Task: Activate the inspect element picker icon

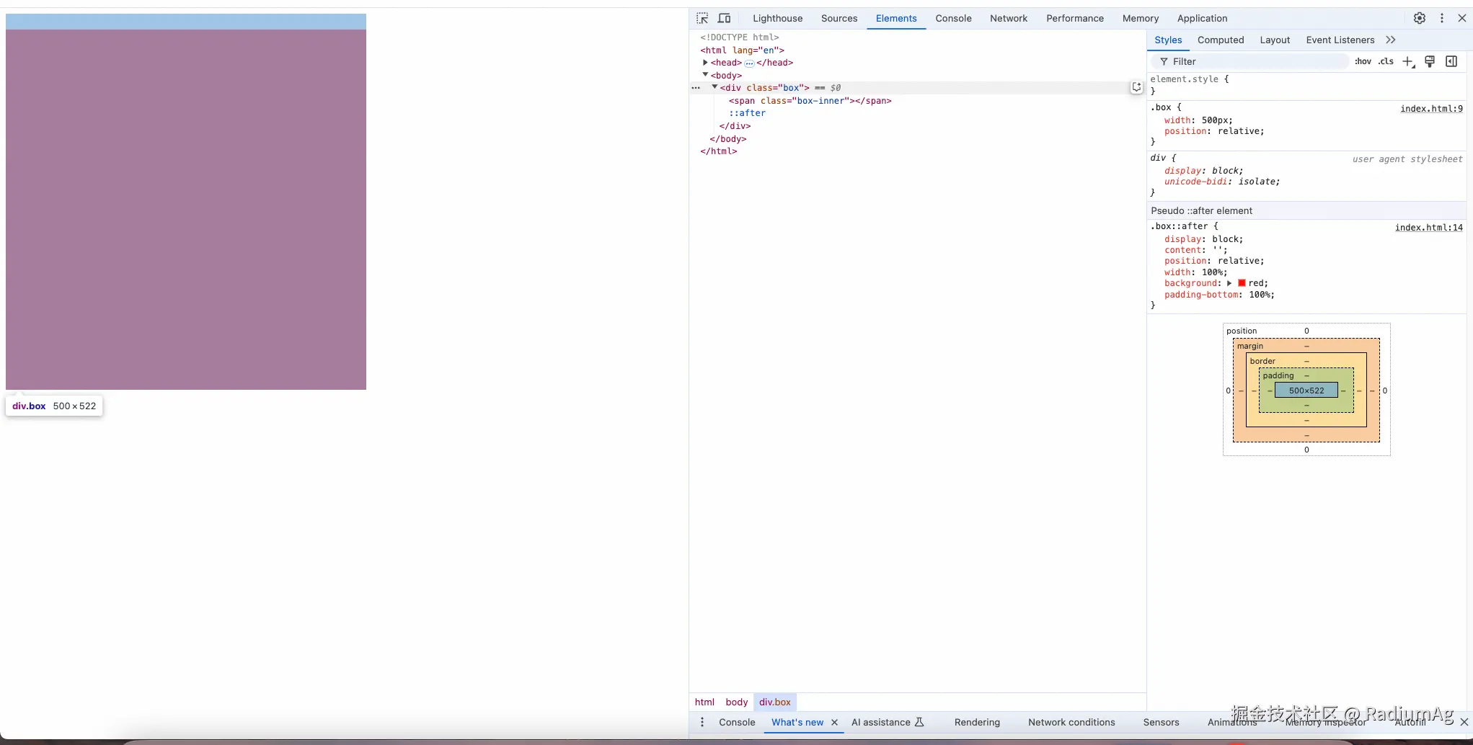Action: click(702, 18)
